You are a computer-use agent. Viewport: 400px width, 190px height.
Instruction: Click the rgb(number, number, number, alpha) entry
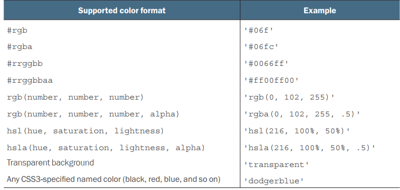tap(93, 114)
